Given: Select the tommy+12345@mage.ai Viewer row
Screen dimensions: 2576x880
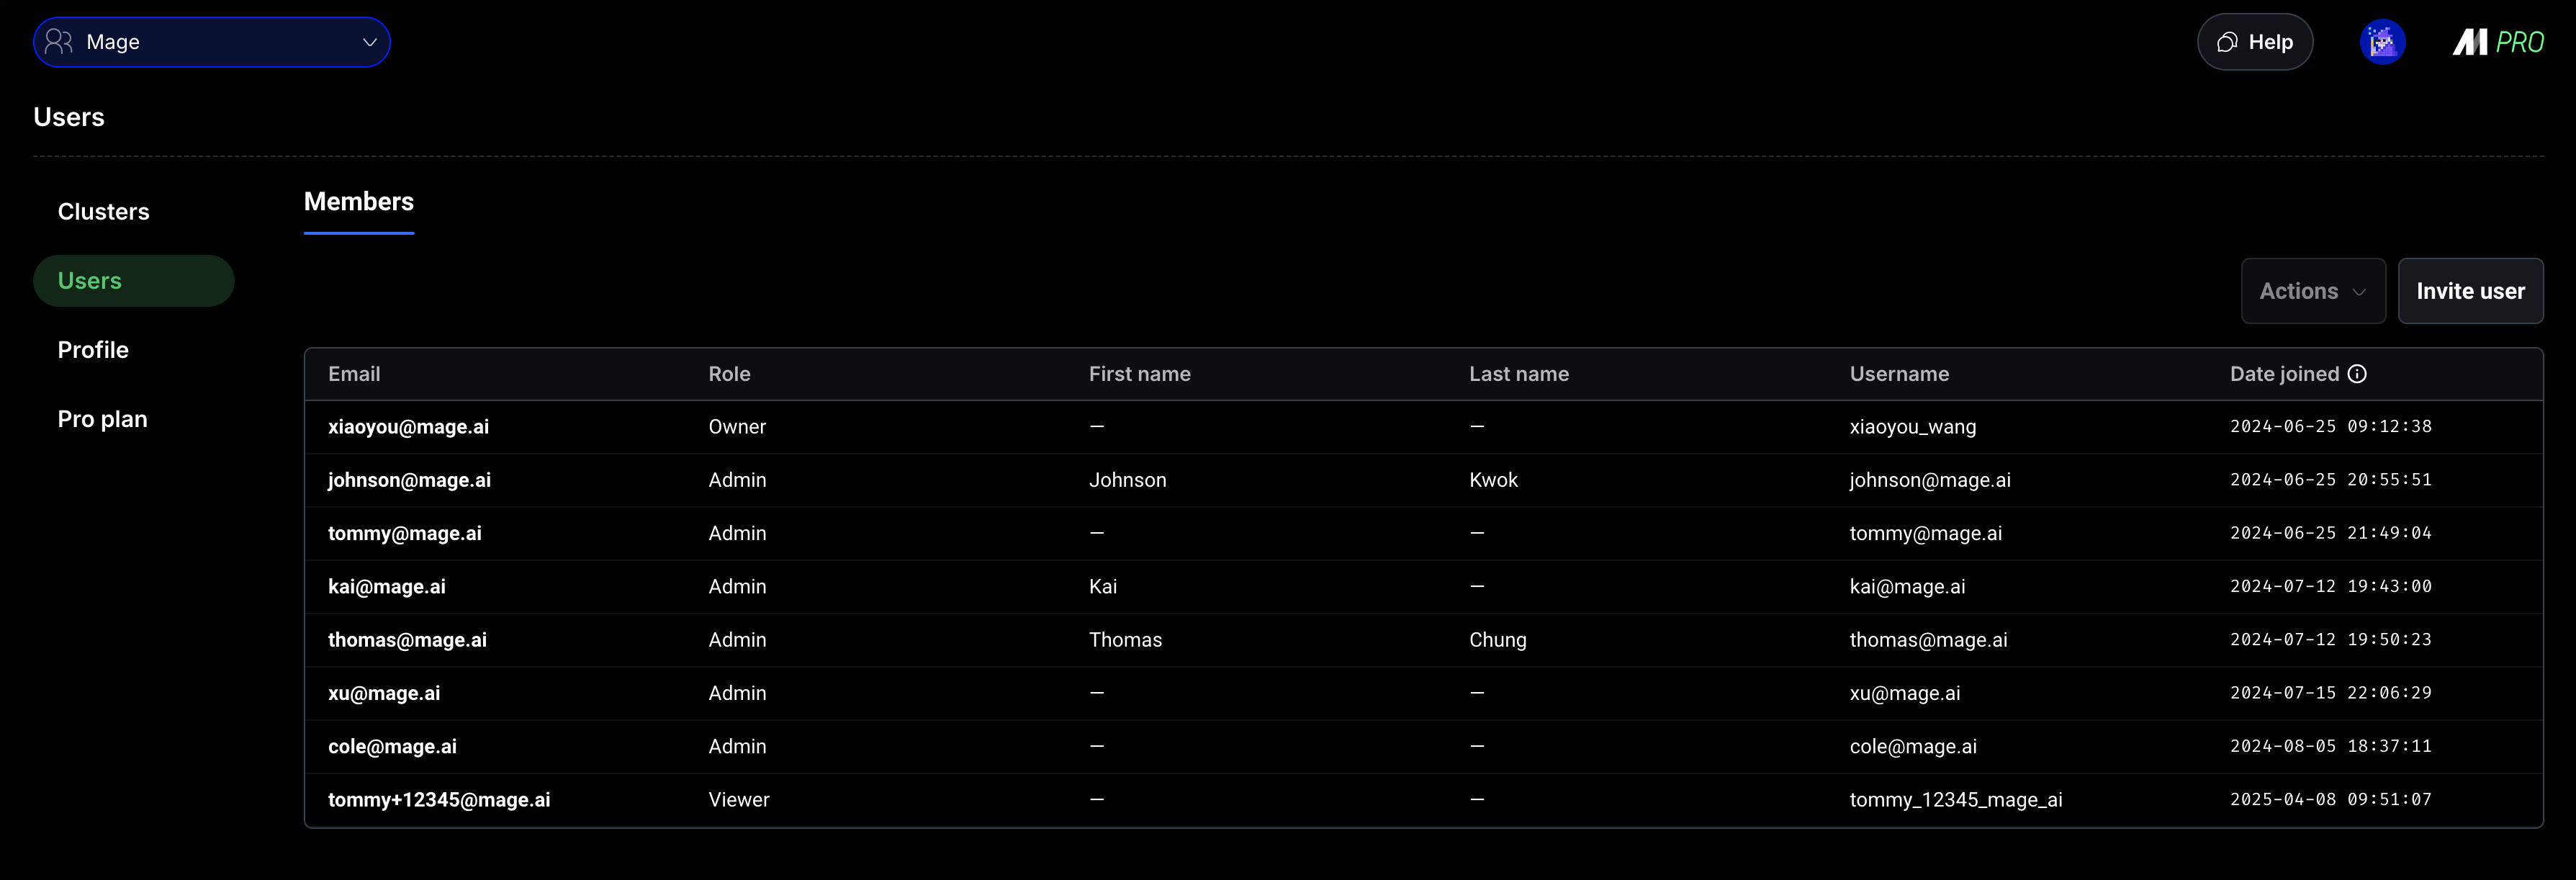Looking at the screenshot, I should (x=439, y=800).
